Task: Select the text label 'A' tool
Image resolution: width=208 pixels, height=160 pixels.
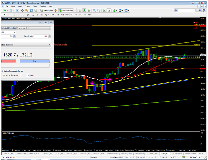Action: click(x=37, y=15)
